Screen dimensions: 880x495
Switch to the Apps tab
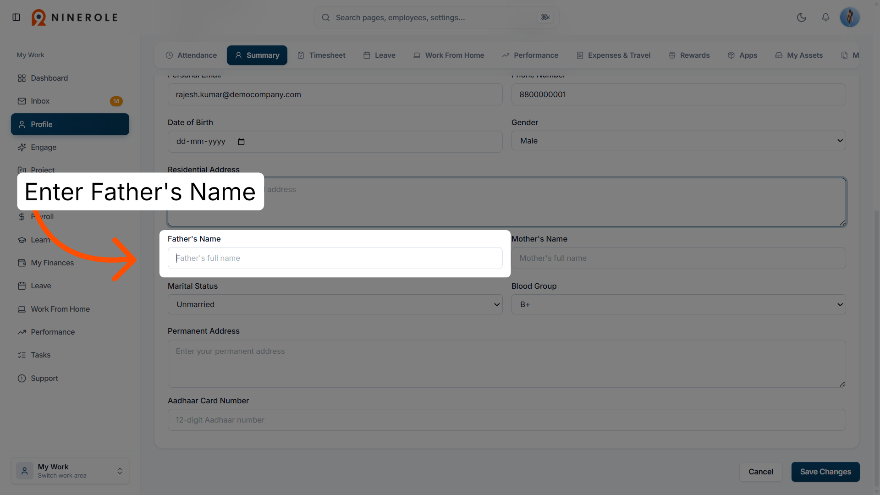742,55
